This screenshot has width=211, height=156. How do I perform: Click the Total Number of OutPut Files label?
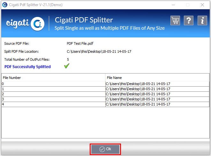pyautogui.click(x=27, y=59)
